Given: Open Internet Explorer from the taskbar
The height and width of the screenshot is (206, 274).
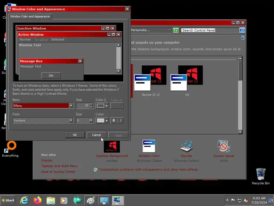Looking at the screenshot, I should 24,200.
